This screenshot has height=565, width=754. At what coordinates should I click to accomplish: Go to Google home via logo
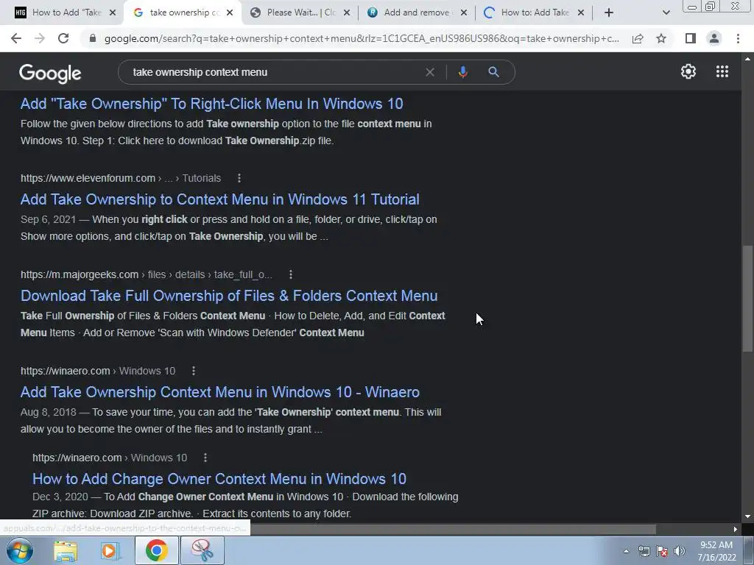[x=50, y=73]
